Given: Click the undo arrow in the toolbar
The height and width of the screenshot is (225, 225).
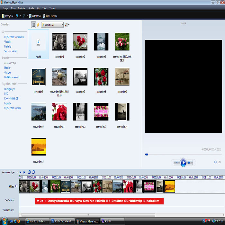Looking at the screenshot, I should pyautogui.click(x=16, y=16).
